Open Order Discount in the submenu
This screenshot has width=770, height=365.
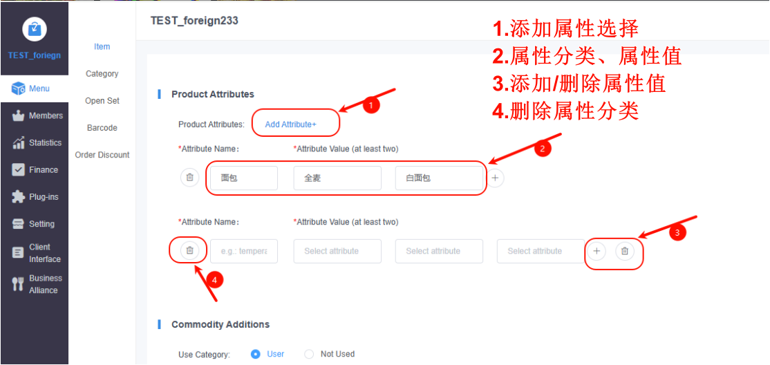coord(102,155)
